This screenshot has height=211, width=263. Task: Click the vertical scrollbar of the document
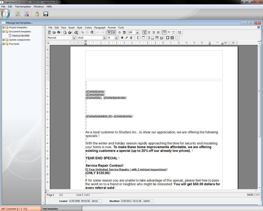(x=259, y=113)
